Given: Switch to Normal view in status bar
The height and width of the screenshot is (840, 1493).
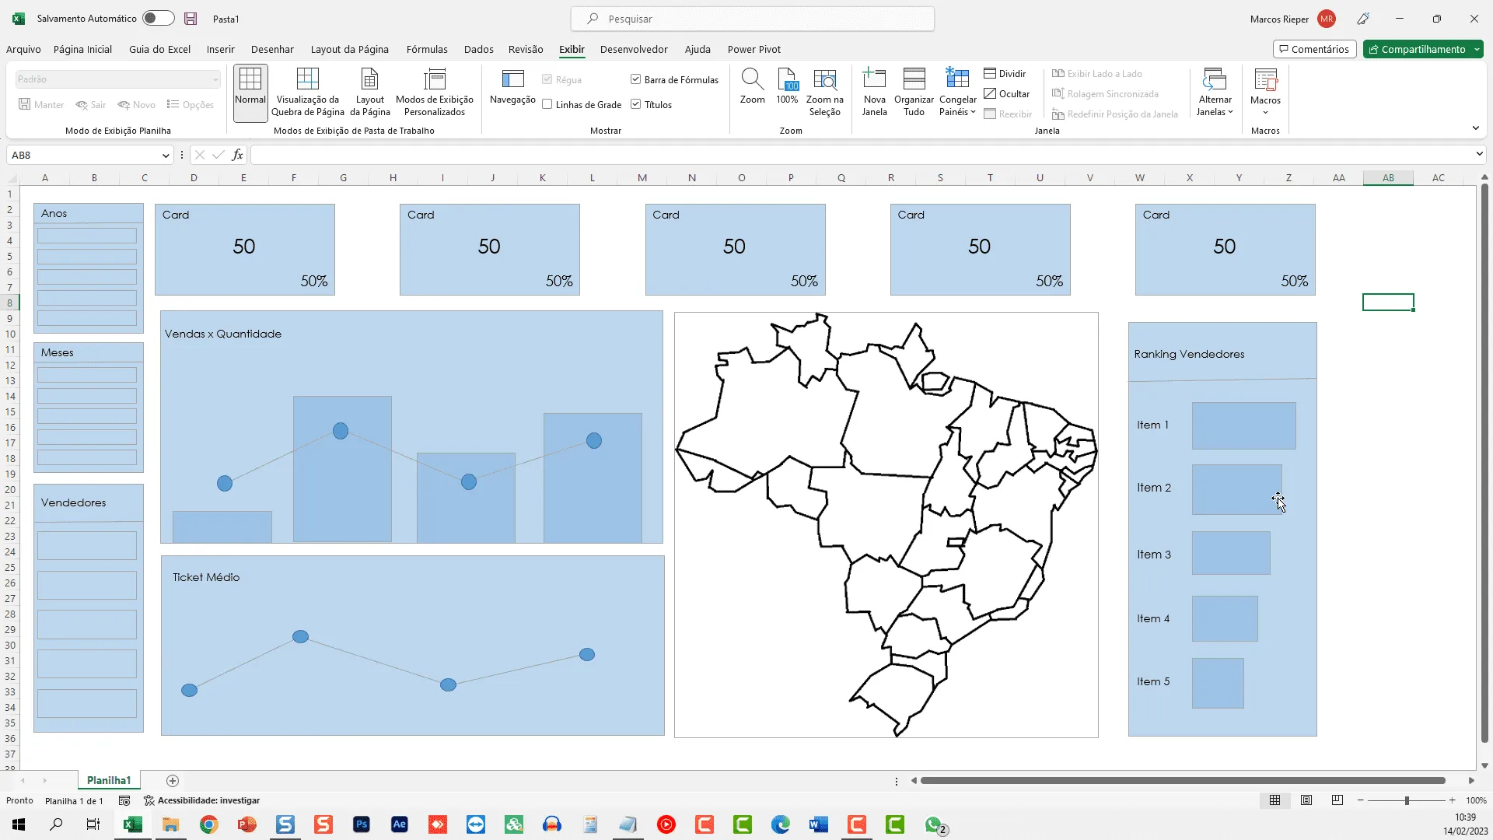Looking at the screenshot, I should pos(1274,800).
